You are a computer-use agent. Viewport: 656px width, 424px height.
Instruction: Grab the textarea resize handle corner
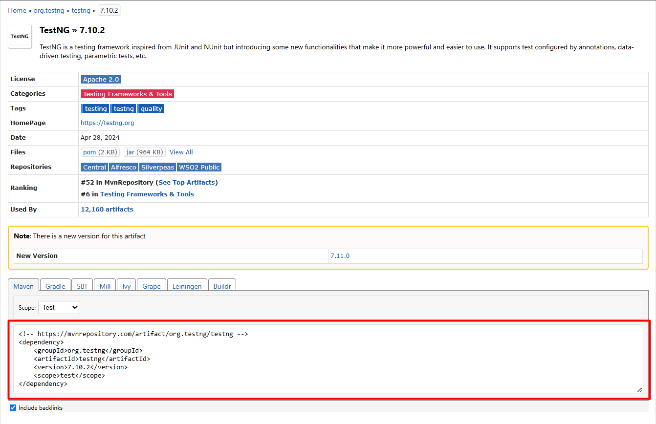click(639, 389)
